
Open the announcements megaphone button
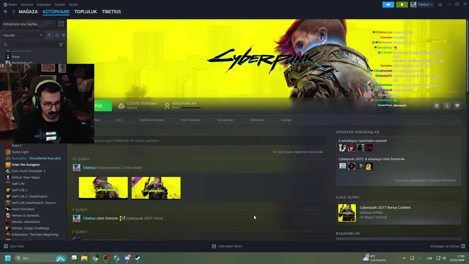coord(388,4)
